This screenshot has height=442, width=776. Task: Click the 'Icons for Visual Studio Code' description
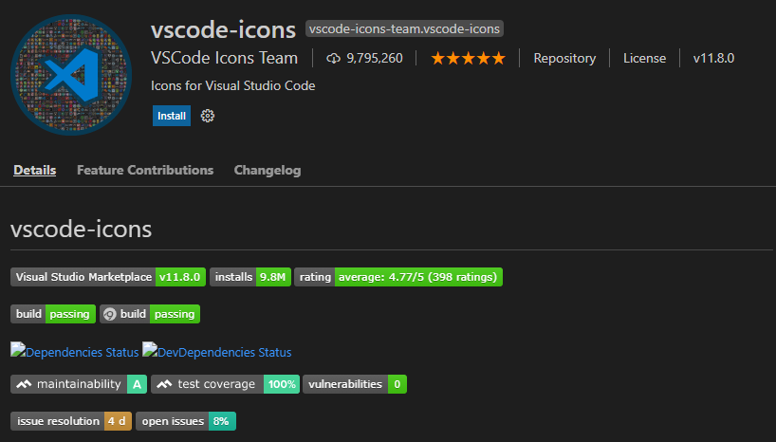pos(233,85)
